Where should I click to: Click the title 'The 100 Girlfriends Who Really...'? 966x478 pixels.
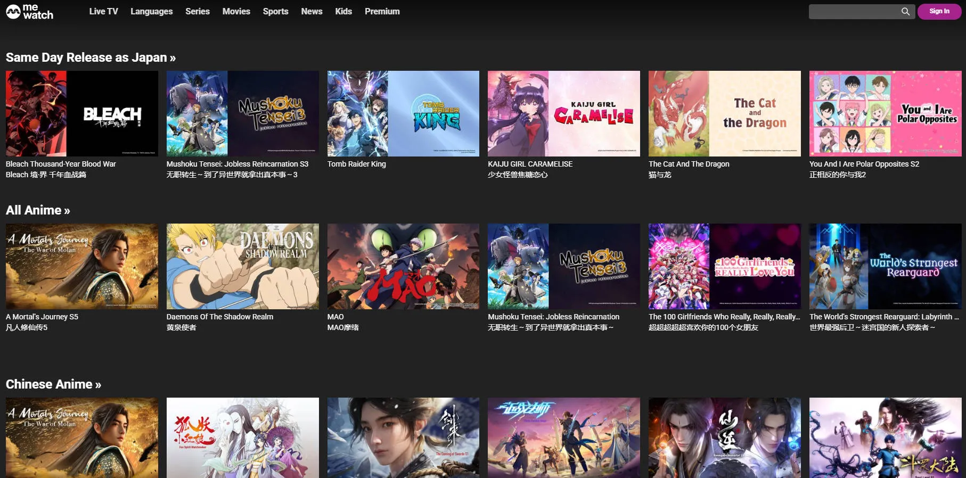click(725, 317)
